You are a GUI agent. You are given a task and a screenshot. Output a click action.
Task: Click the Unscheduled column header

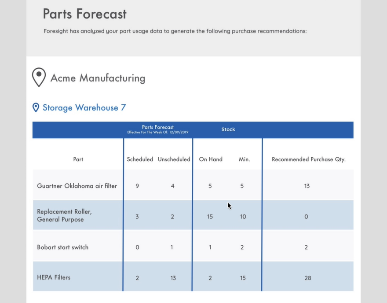(x=174, y=159)
